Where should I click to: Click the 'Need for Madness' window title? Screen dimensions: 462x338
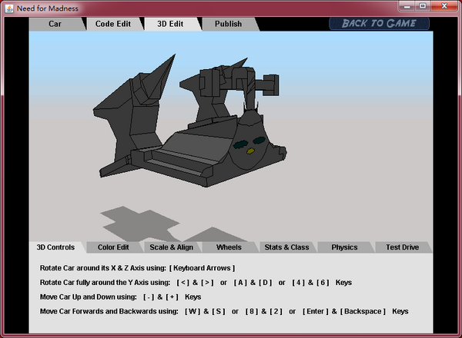[x=48, y=8]
